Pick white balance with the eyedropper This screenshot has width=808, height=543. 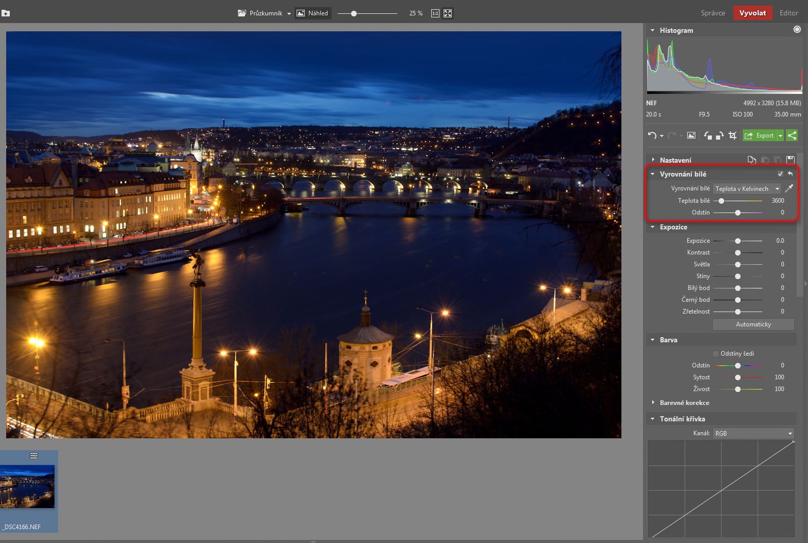(789, 188)
